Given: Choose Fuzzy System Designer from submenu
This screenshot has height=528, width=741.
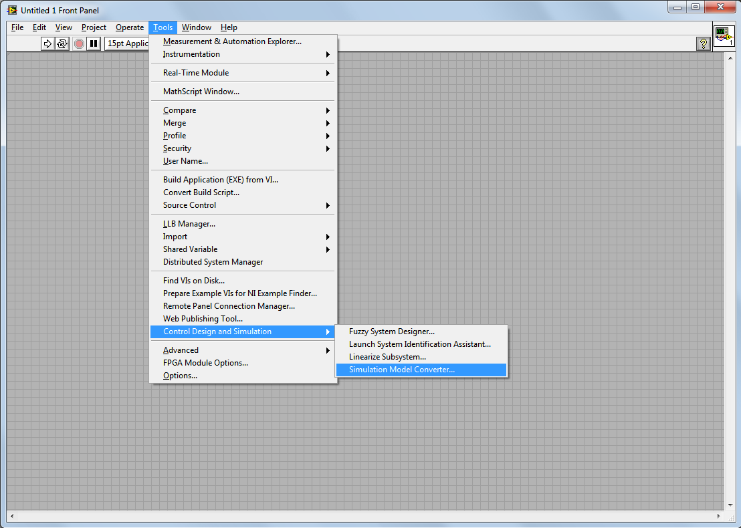Looking at the screenshot, I should pyautogui.click(x=391, y=332).
